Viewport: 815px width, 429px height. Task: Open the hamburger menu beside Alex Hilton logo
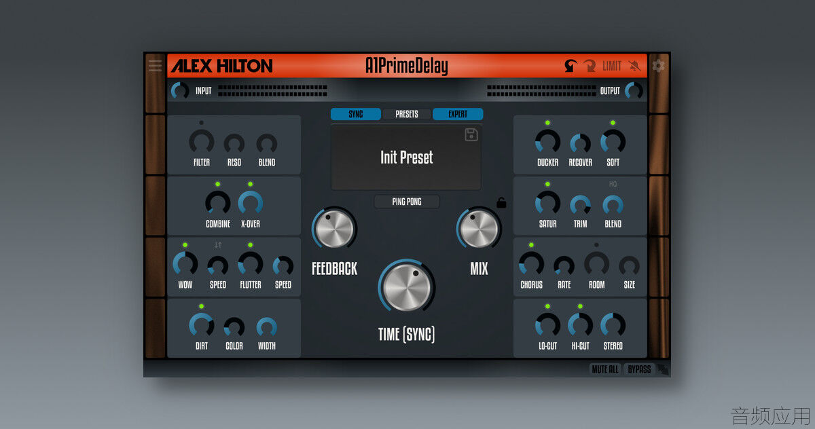pos(156,66)
